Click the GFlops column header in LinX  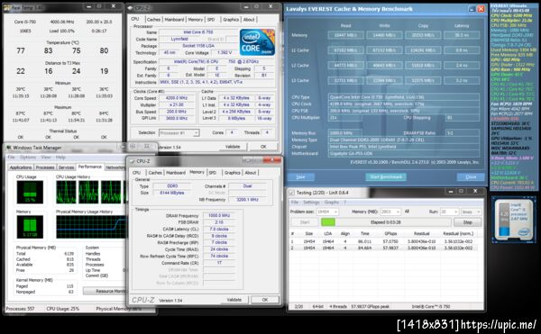tap(390, 233)
